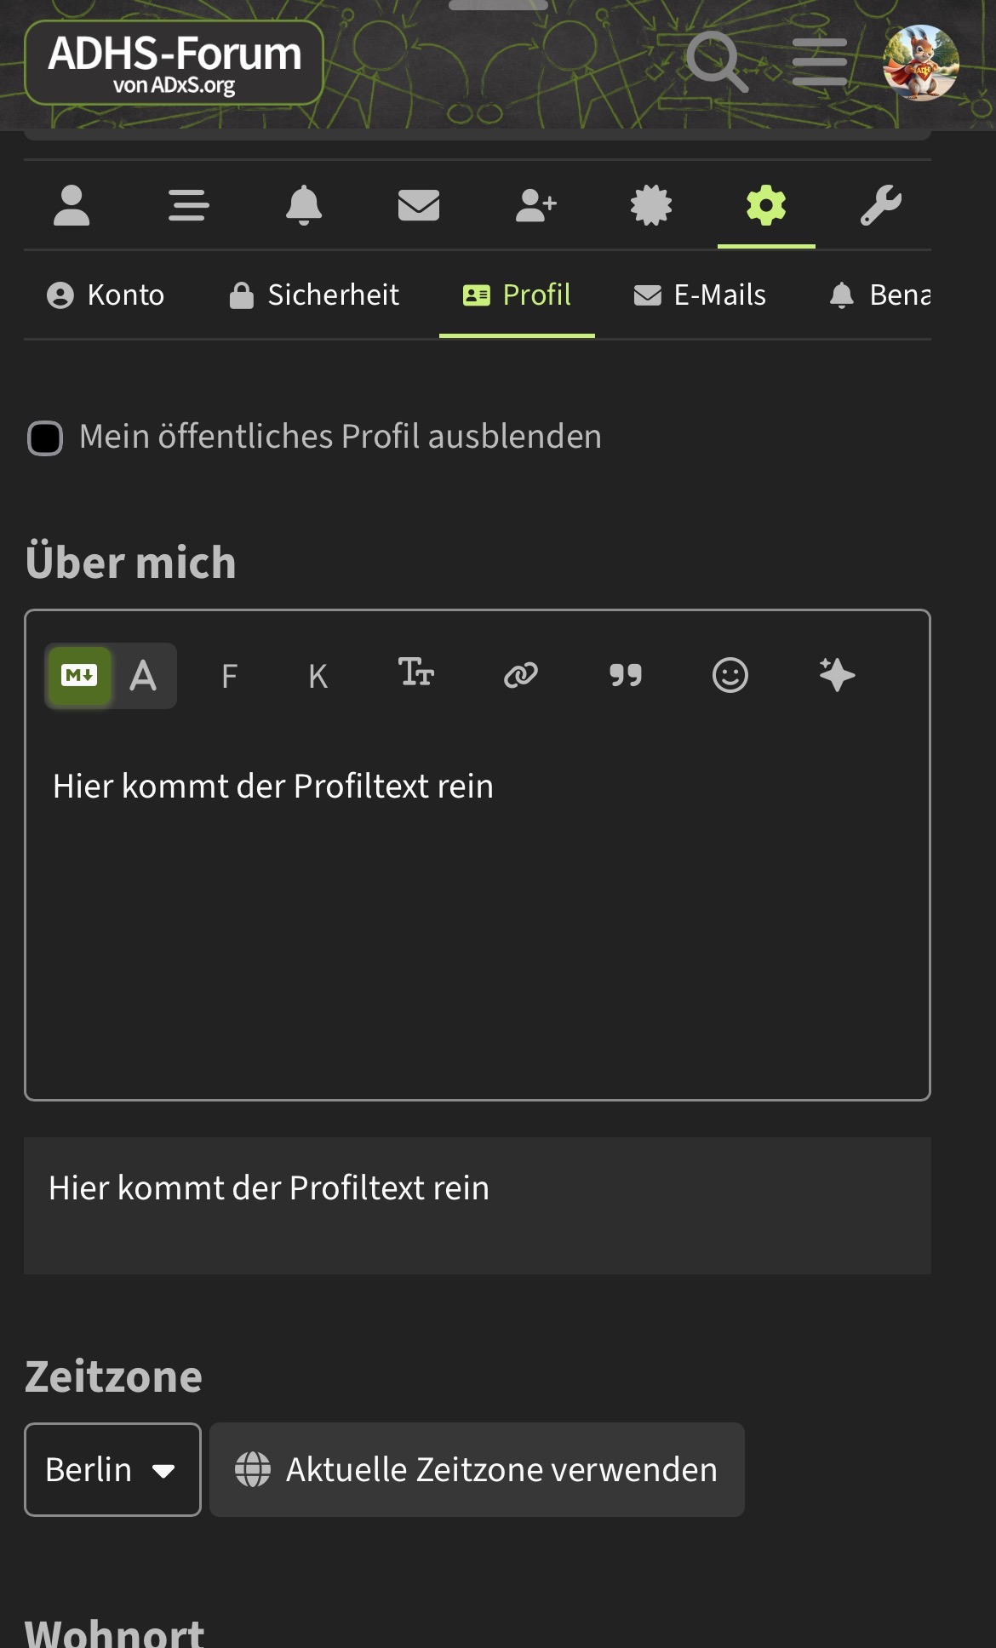Open the messages envelope section
Screen dimensions: 996x1648
(x=419, y=205)
